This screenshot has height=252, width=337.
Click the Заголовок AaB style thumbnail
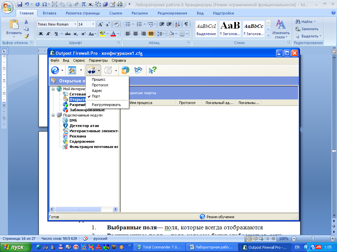[x=230, y=29]
